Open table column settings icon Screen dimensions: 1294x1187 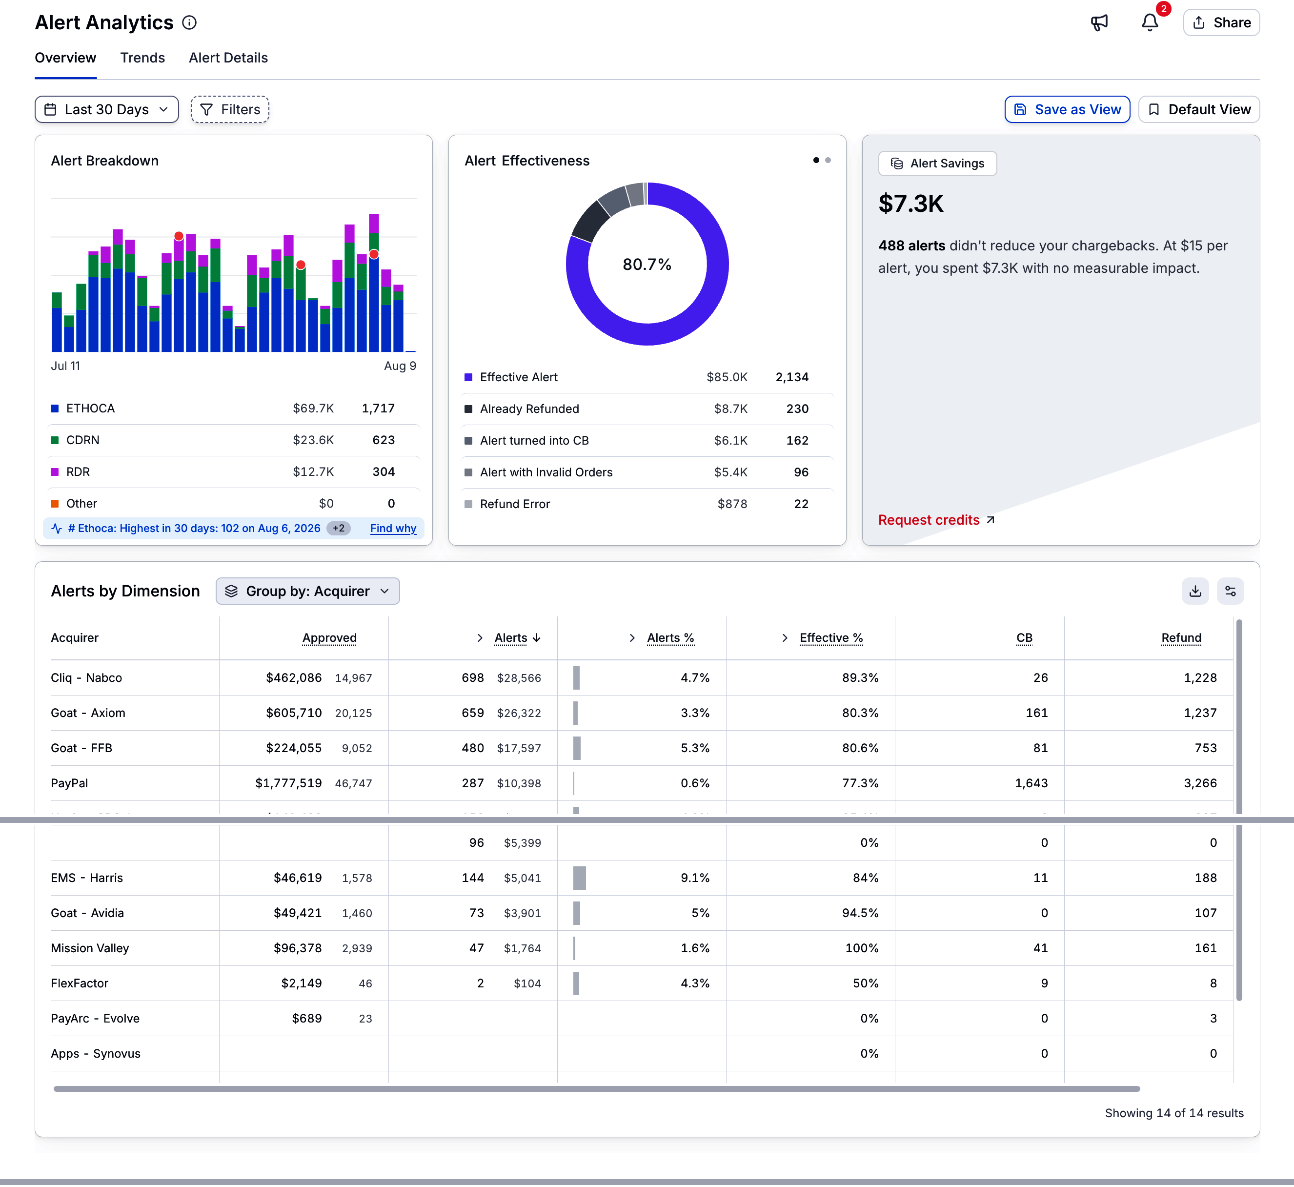(x=1231, y=591)
